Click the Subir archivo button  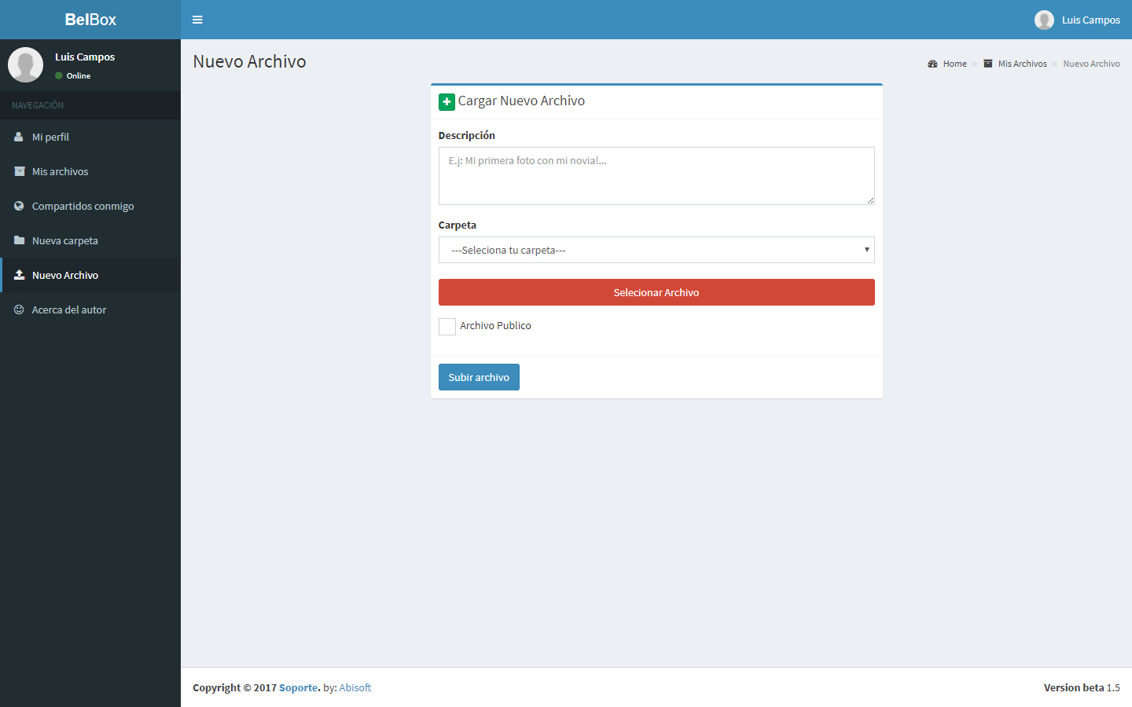(479, 377)
